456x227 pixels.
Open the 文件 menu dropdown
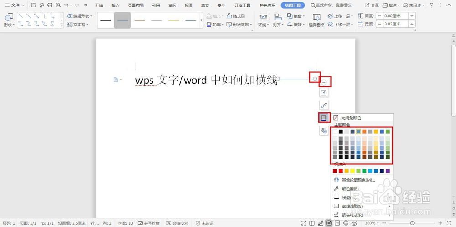pyautogui.click(x=15, y=5)
